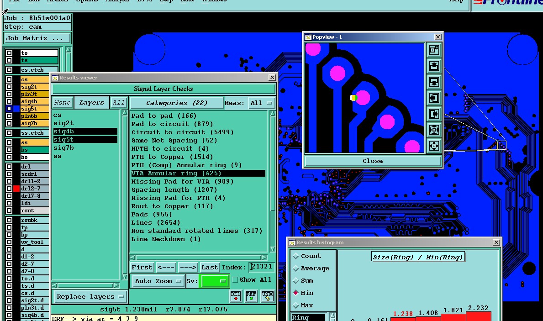Viewport: 543px width, 321px height.
Task: Select the Sum histogram option
Action: [x=296, y=281]
